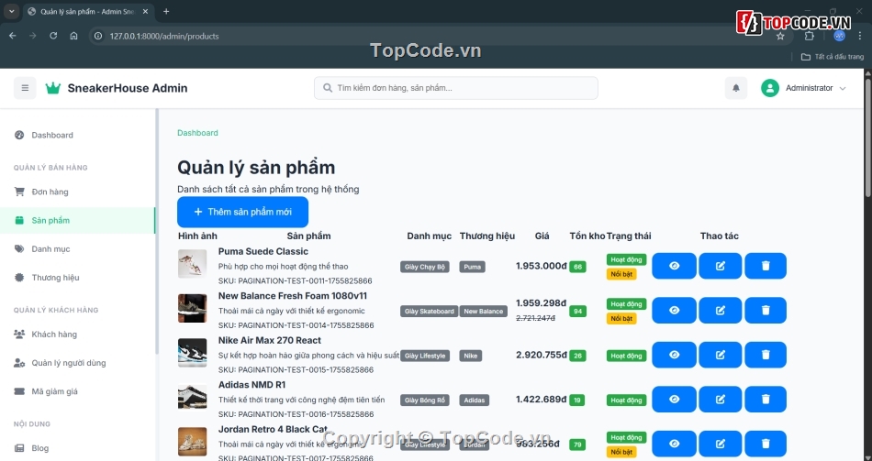The image size is (872, 461).
Task: Click the Thêm sản phẩm mới button
Action: pos(242,212)
